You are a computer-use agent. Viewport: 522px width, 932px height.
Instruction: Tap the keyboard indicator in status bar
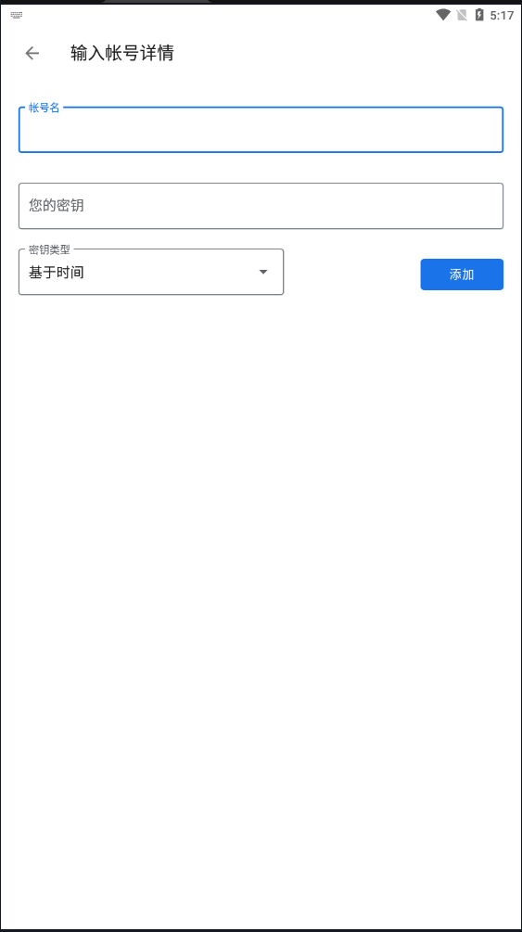coord(17,15)
